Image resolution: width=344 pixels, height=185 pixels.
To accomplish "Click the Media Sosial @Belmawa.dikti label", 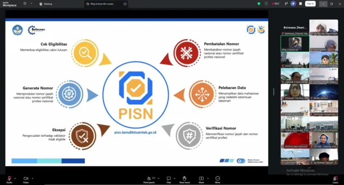I will [255, 161].
